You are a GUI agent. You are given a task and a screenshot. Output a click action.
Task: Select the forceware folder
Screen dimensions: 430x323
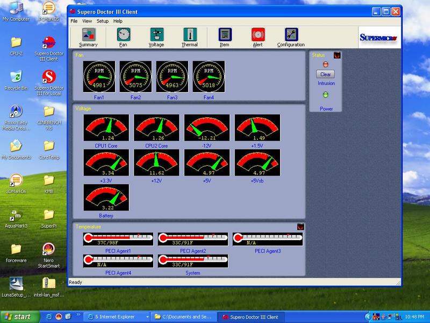(16, 253)
